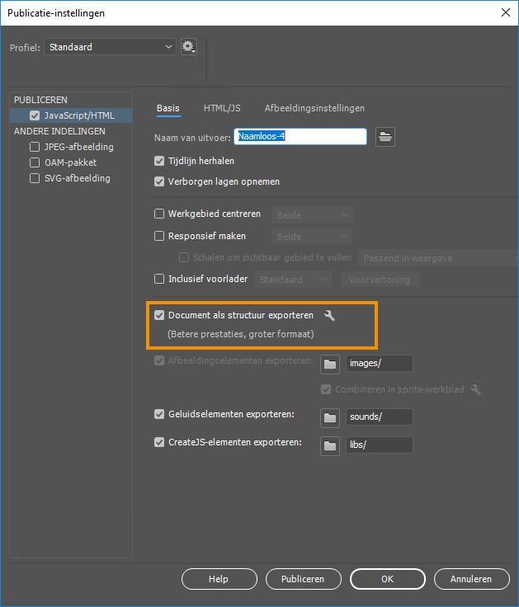
Task: Open voorlader Standaard dropdown
Action: (x=293, y=280)
